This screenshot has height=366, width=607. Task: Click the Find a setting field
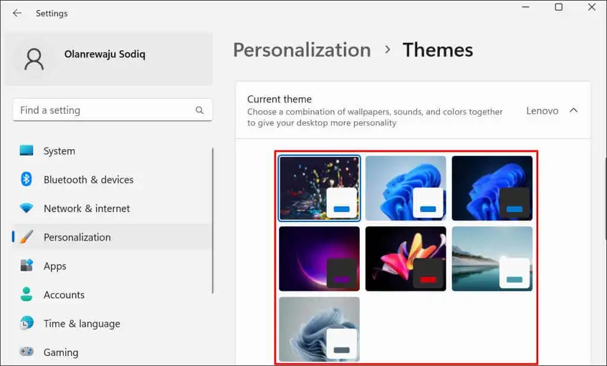tap(112, 110)
